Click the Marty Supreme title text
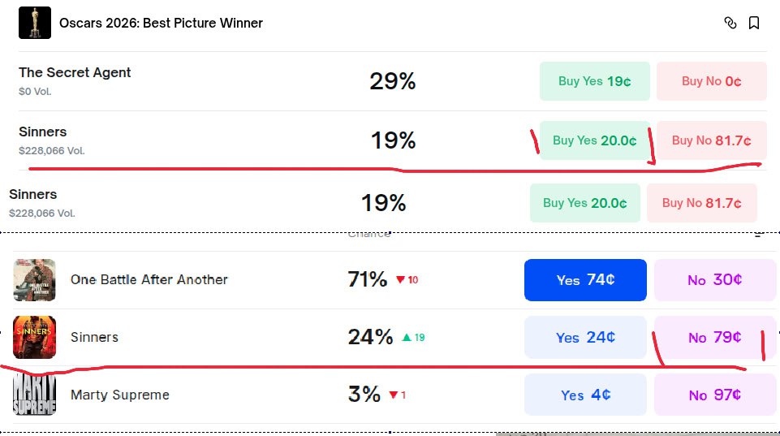780x436 pixels. point(120,395)
